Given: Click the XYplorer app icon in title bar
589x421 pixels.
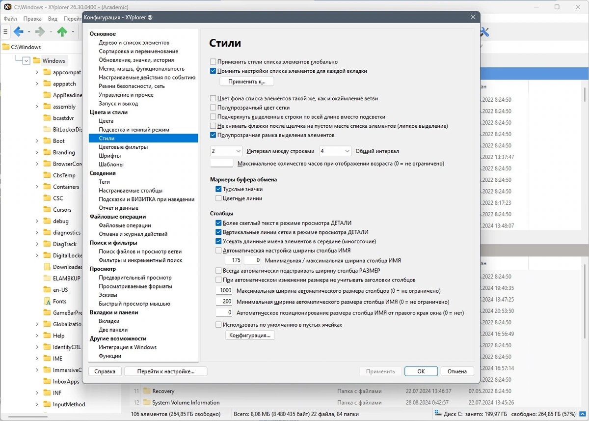Looking at the screenshot, I should point(7,7).
